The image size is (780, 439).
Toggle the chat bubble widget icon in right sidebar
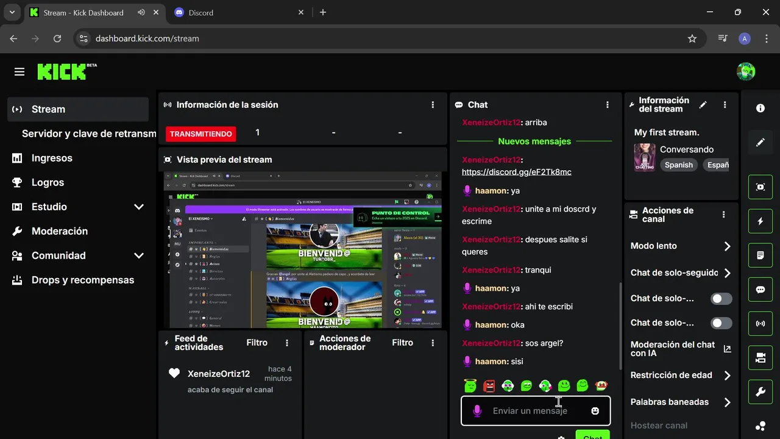pos(760,290)
